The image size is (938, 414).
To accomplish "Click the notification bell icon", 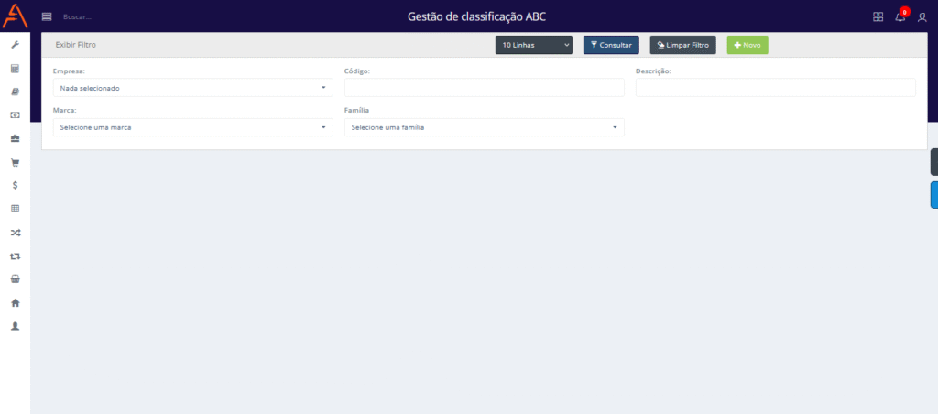I will point(900,16).
